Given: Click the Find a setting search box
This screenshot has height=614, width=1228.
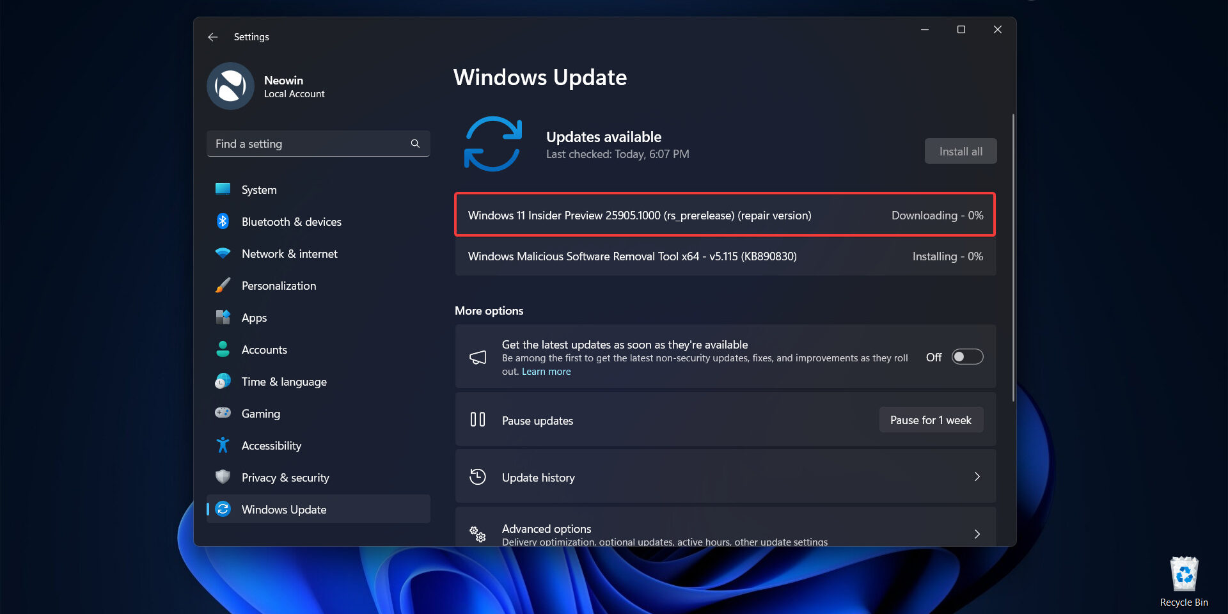Looking at the screenshot, I should tap(319, 144).
